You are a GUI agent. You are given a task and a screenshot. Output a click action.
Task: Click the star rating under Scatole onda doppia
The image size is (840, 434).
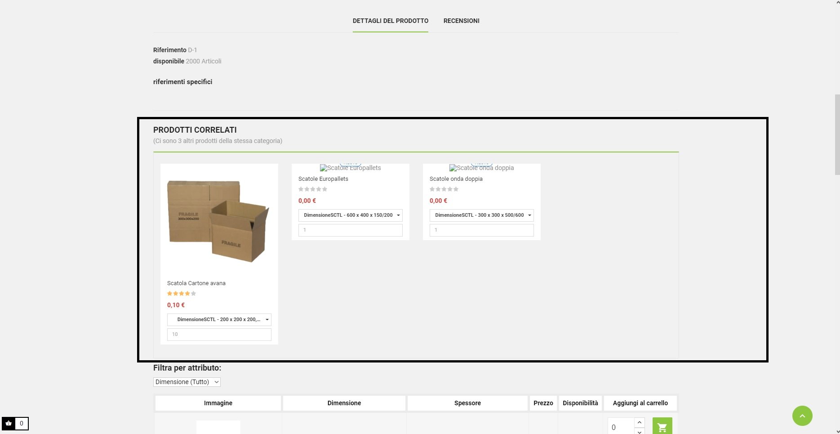[444, 189]
